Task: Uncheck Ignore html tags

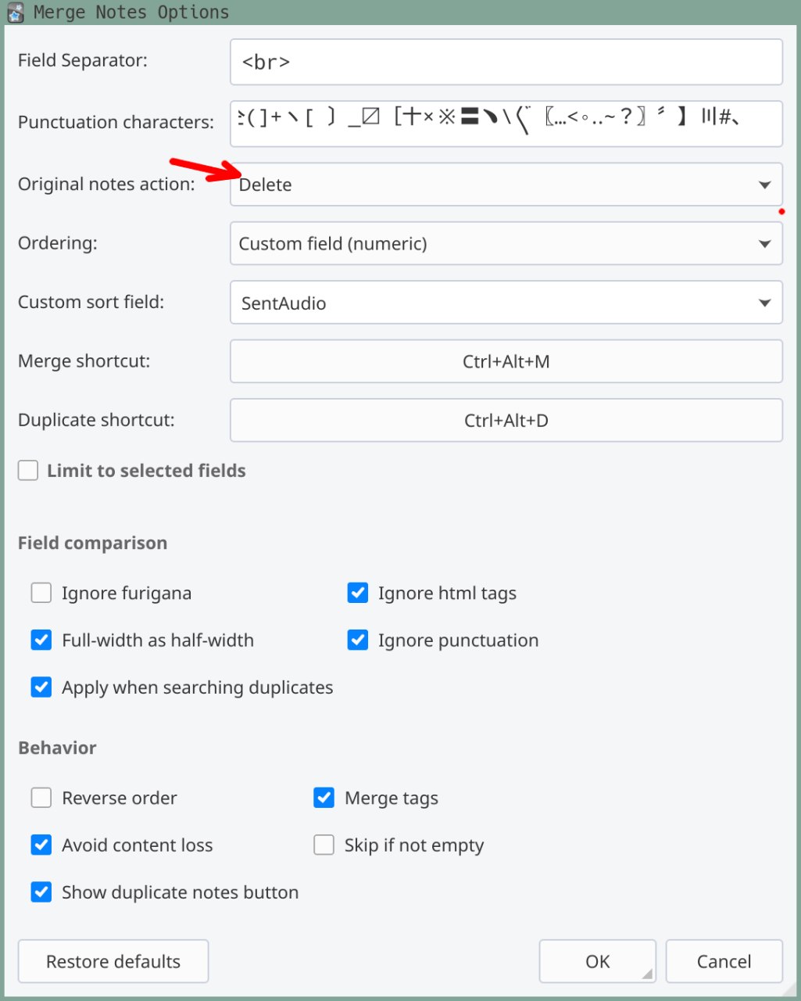Action: coord(358,594)
